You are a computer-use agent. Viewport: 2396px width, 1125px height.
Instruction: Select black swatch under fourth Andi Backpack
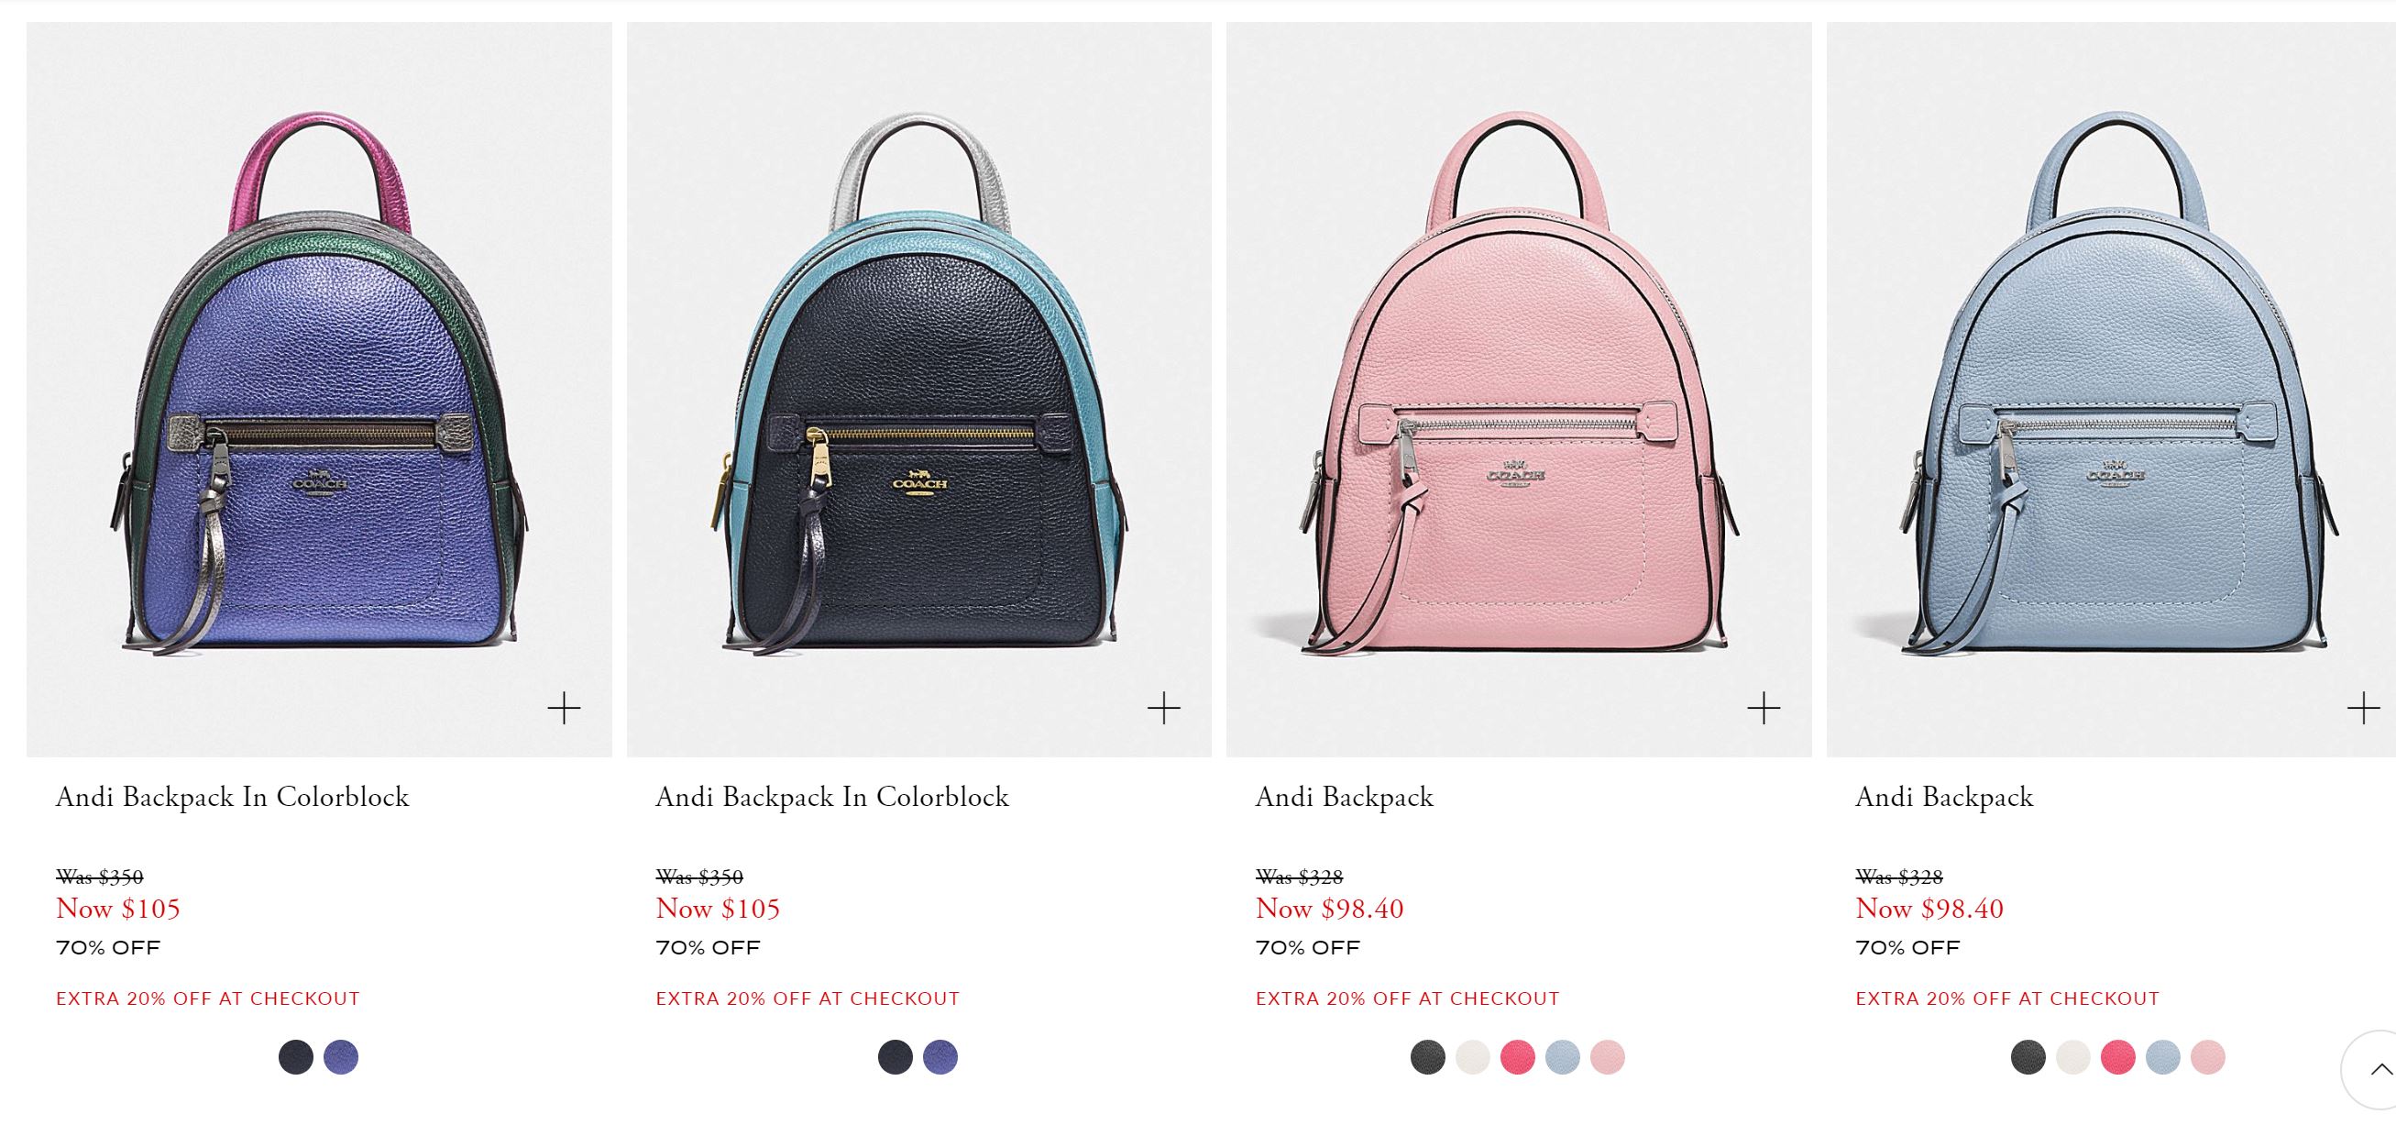[x=2028, y=1057]
